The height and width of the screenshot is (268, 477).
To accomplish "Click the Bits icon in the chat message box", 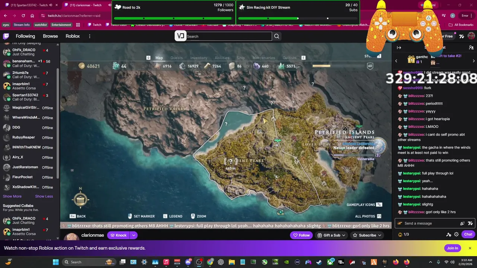I will pyautogui.click(x=462, y=223).
